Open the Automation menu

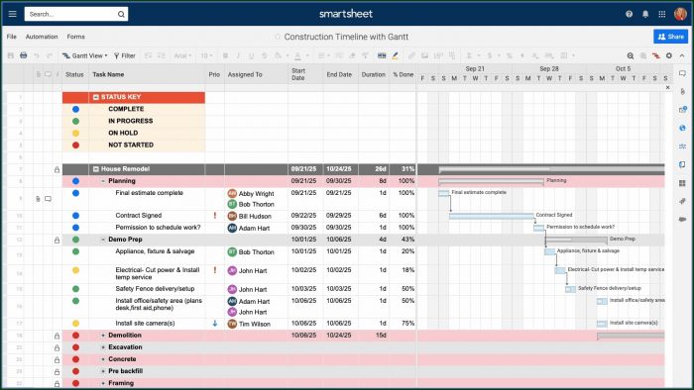(42, 37)
